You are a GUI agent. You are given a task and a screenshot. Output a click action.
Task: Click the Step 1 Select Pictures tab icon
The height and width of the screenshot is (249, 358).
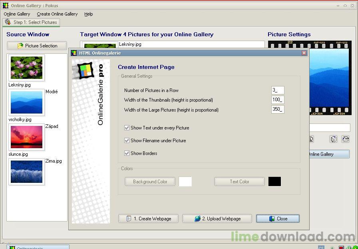pos(8,22)
